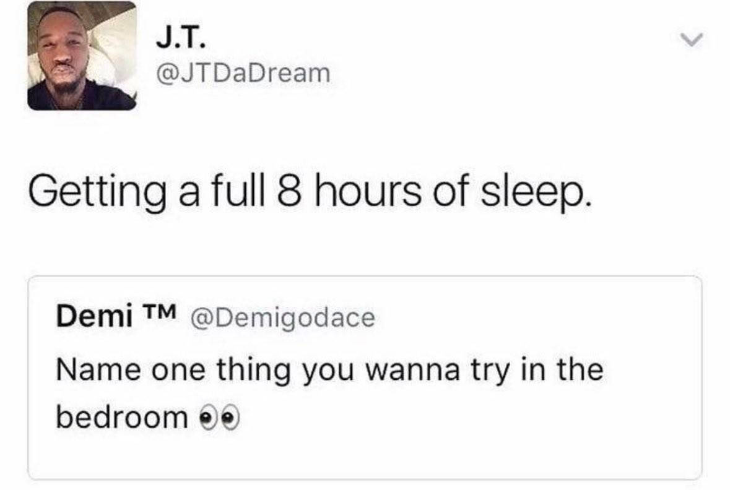The image size is (730, 490).
Task: Open Demi's display name in quoted tweet
Action: tap(95, 317)
